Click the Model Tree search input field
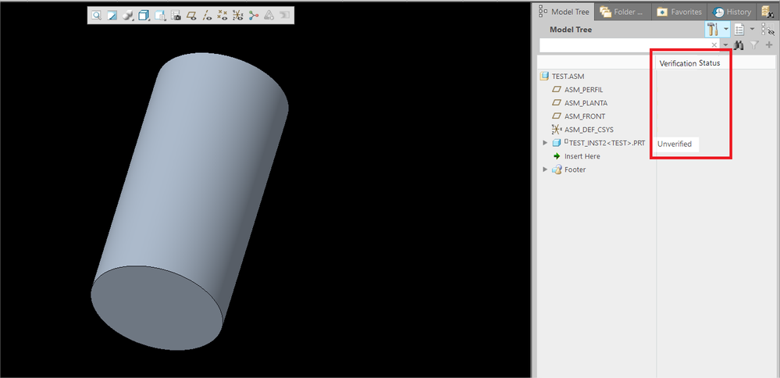The image size is (780, 378). [625, 46]
